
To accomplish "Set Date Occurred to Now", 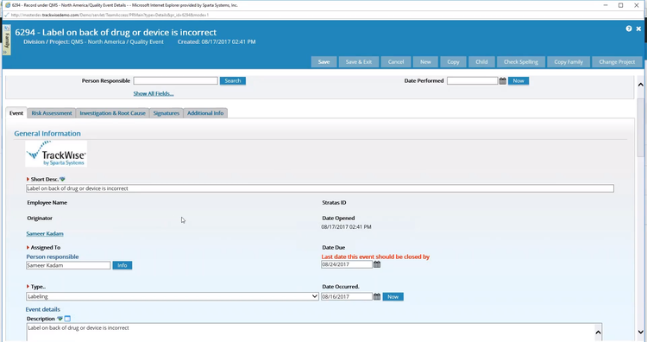I will click(393, 296).
